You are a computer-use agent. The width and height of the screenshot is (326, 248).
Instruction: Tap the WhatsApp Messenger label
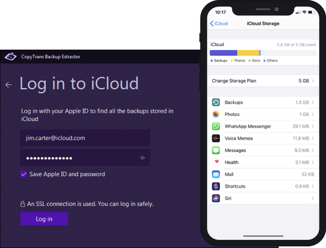click(248, 126)
